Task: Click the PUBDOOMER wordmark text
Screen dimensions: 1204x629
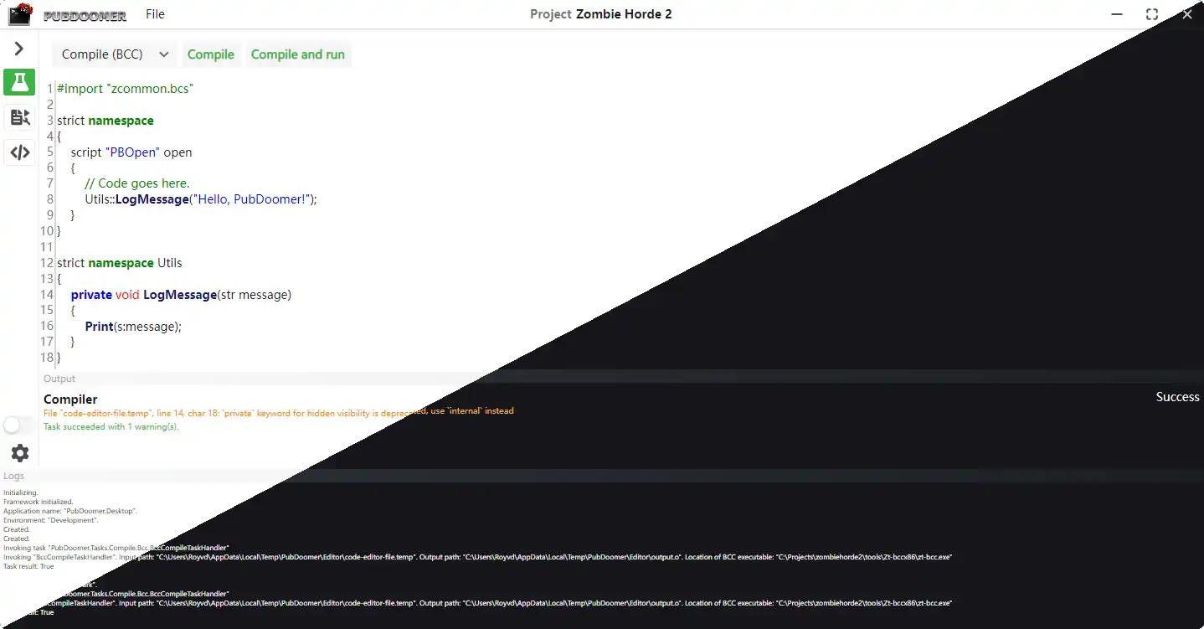Action: (x=85, y=16)
